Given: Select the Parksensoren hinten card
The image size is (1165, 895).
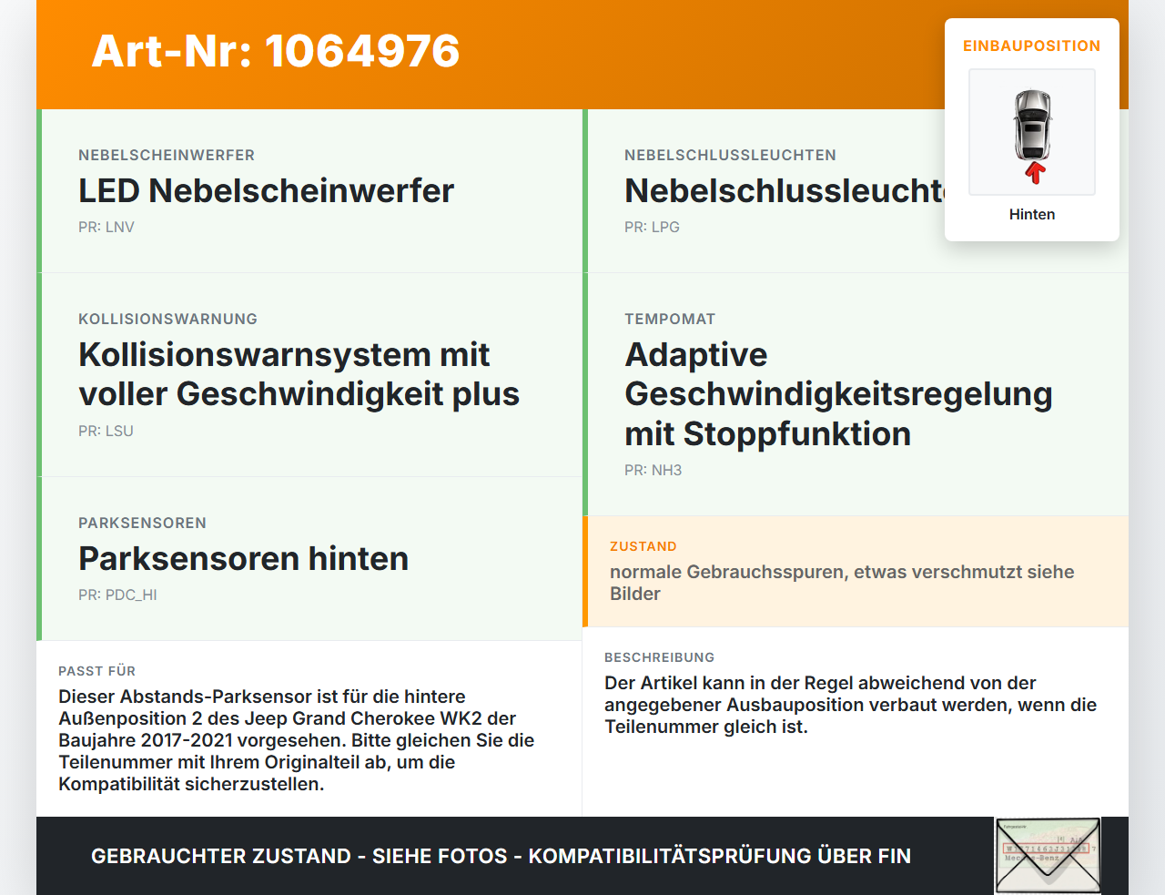Looking at the screenshot, I should click(309, 559).
